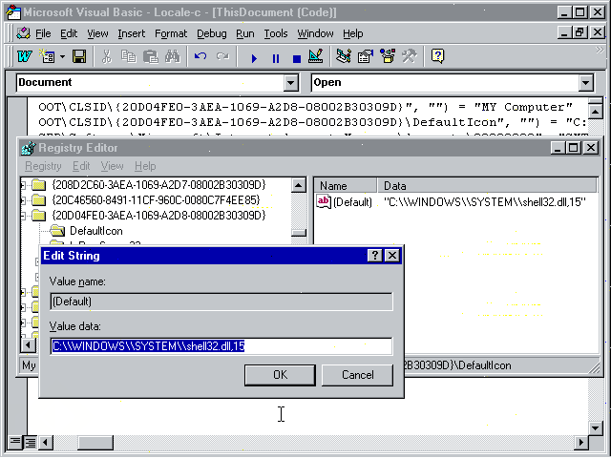Screen dimensions: 611x458
Task: Click OK in Edit String dialog
Action: click(x=280, y=375)
